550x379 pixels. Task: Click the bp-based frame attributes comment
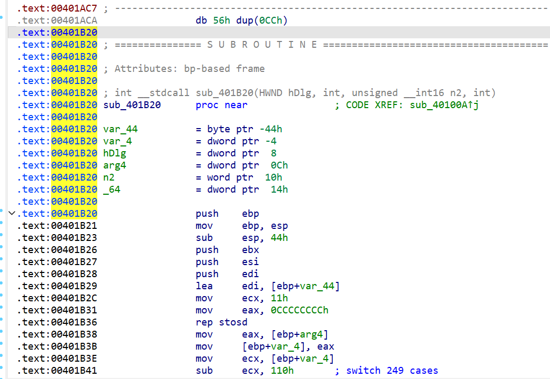click(184, 69)
